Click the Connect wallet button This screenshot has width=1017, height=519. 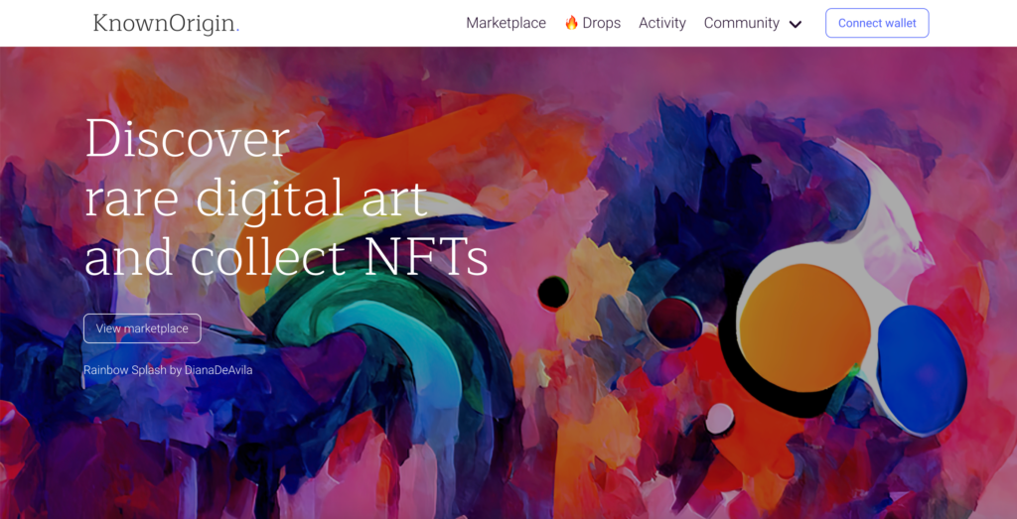tap(877, 24)
